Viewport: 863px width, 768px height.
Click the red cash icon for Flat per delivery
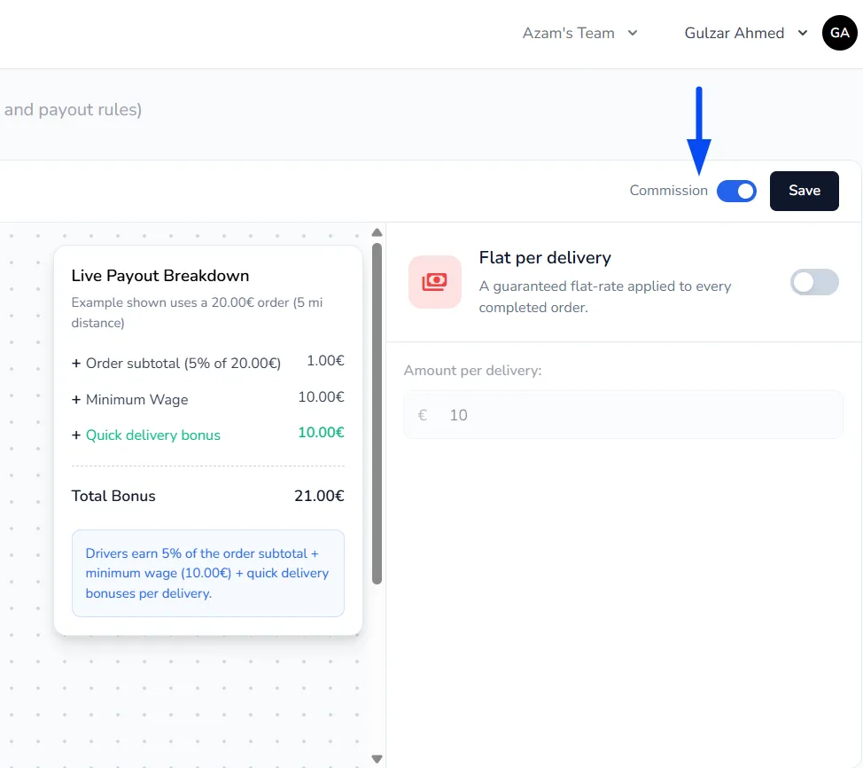(x=435, y=282)
